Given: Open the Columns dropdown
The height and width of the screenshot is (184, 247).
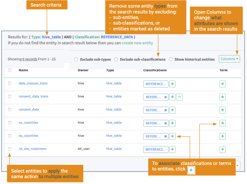Looking at the screenshot, I should coord(229,59).
